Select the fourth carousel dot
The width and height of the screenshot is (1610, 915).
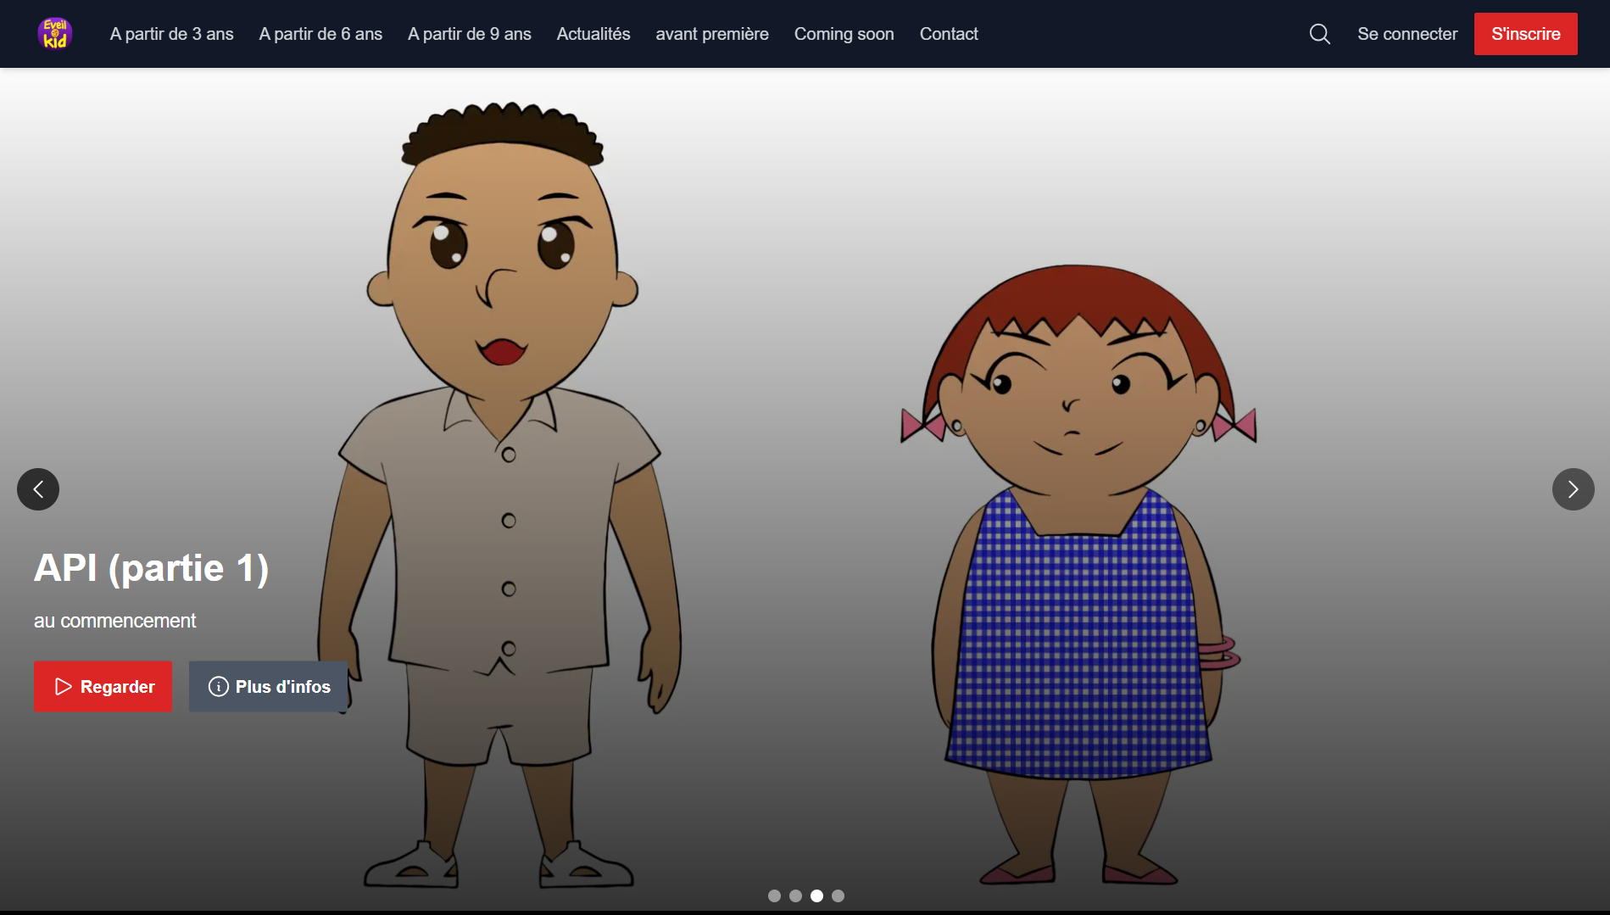[x=838, y=895]
